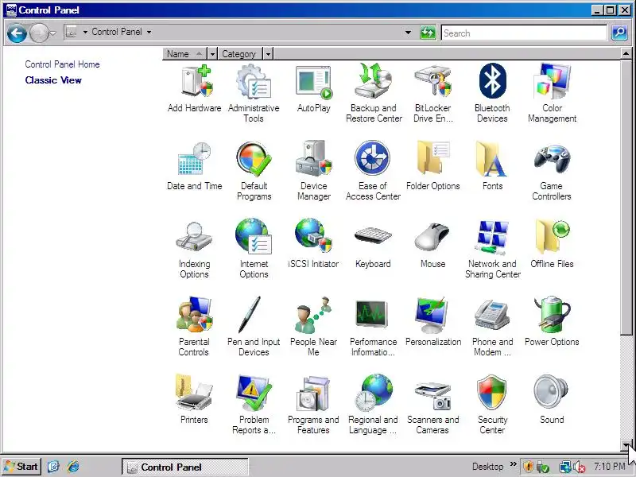Open Offline Files
The image size is (636, 477).
[552, 244]
